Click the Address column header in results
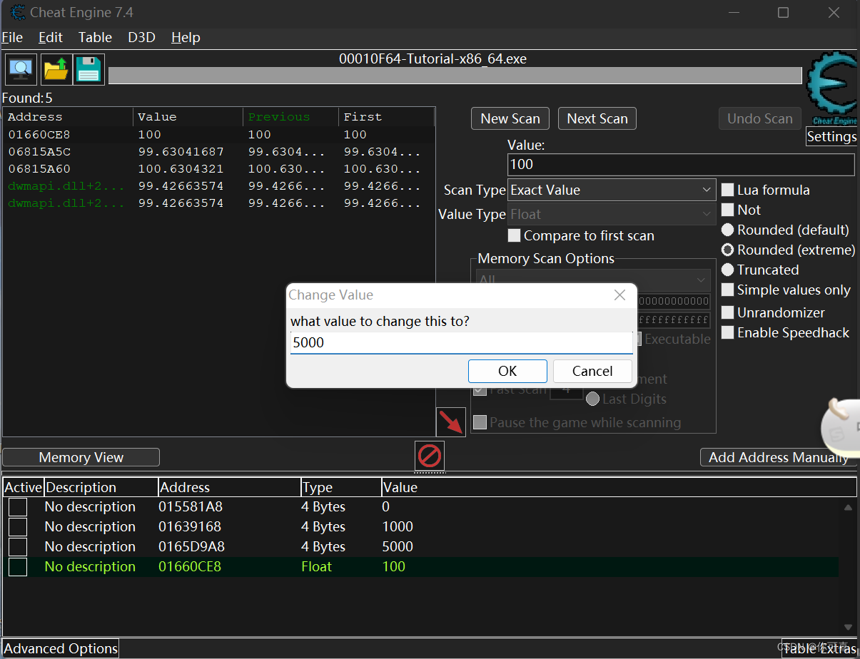Screen dimensions: 860x659 tap(69, 117)
